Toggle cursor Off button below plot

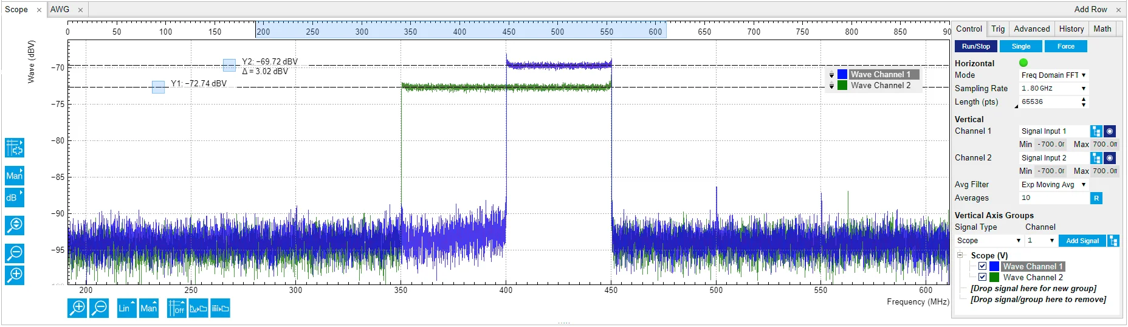[x=176, y=308]
